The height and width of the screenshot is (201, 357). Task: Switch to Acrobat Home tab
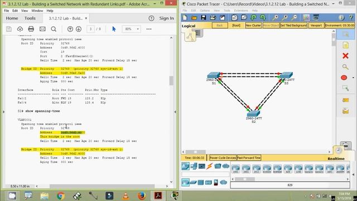coord(12,18)
